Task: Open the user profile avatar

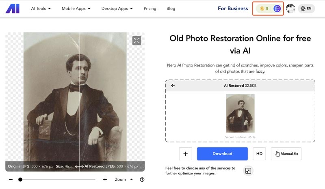Action: pyautogui.click(x=290, y=9)
